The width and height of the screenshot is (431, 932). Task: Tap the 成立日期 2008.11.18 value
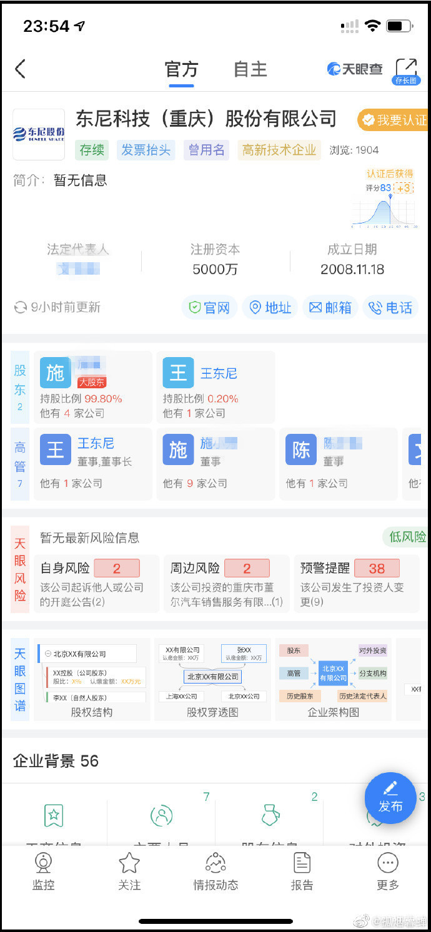tap(352, 270)
